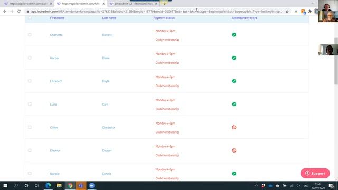The height and width of the screenshot is (190, 338).
Task: Close the LoveAdmin V2 Attendance tab
Action: (x=156, y=4)
